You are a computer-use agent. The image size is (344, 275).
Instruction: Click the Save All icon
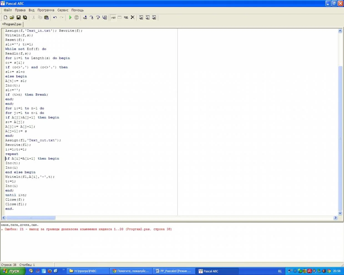coord(25,17)
